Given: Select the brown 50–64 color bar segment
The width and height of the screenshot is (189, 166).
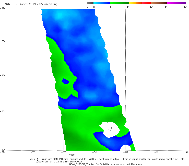Looking at the screenshot, I should click(159, 3).
